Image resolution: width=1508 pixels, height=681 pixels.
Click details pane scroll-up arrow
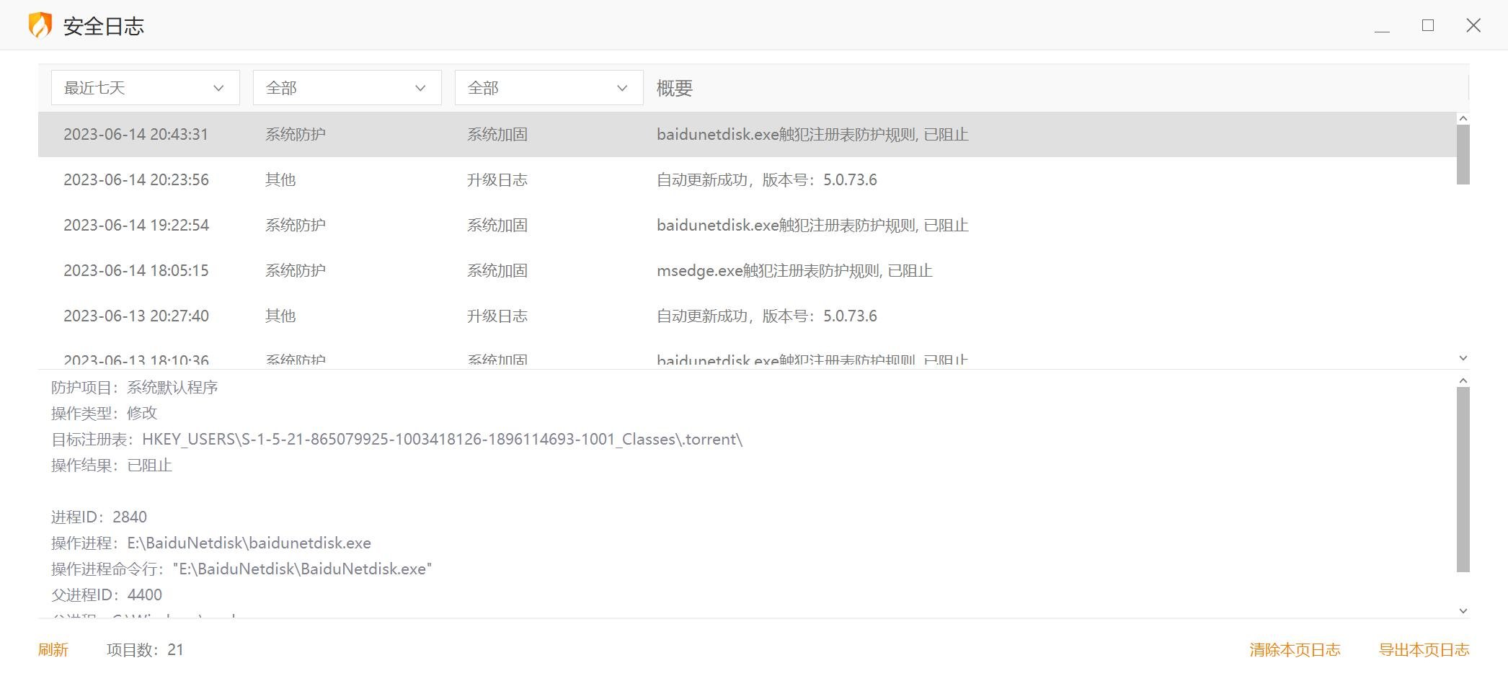1463,380
